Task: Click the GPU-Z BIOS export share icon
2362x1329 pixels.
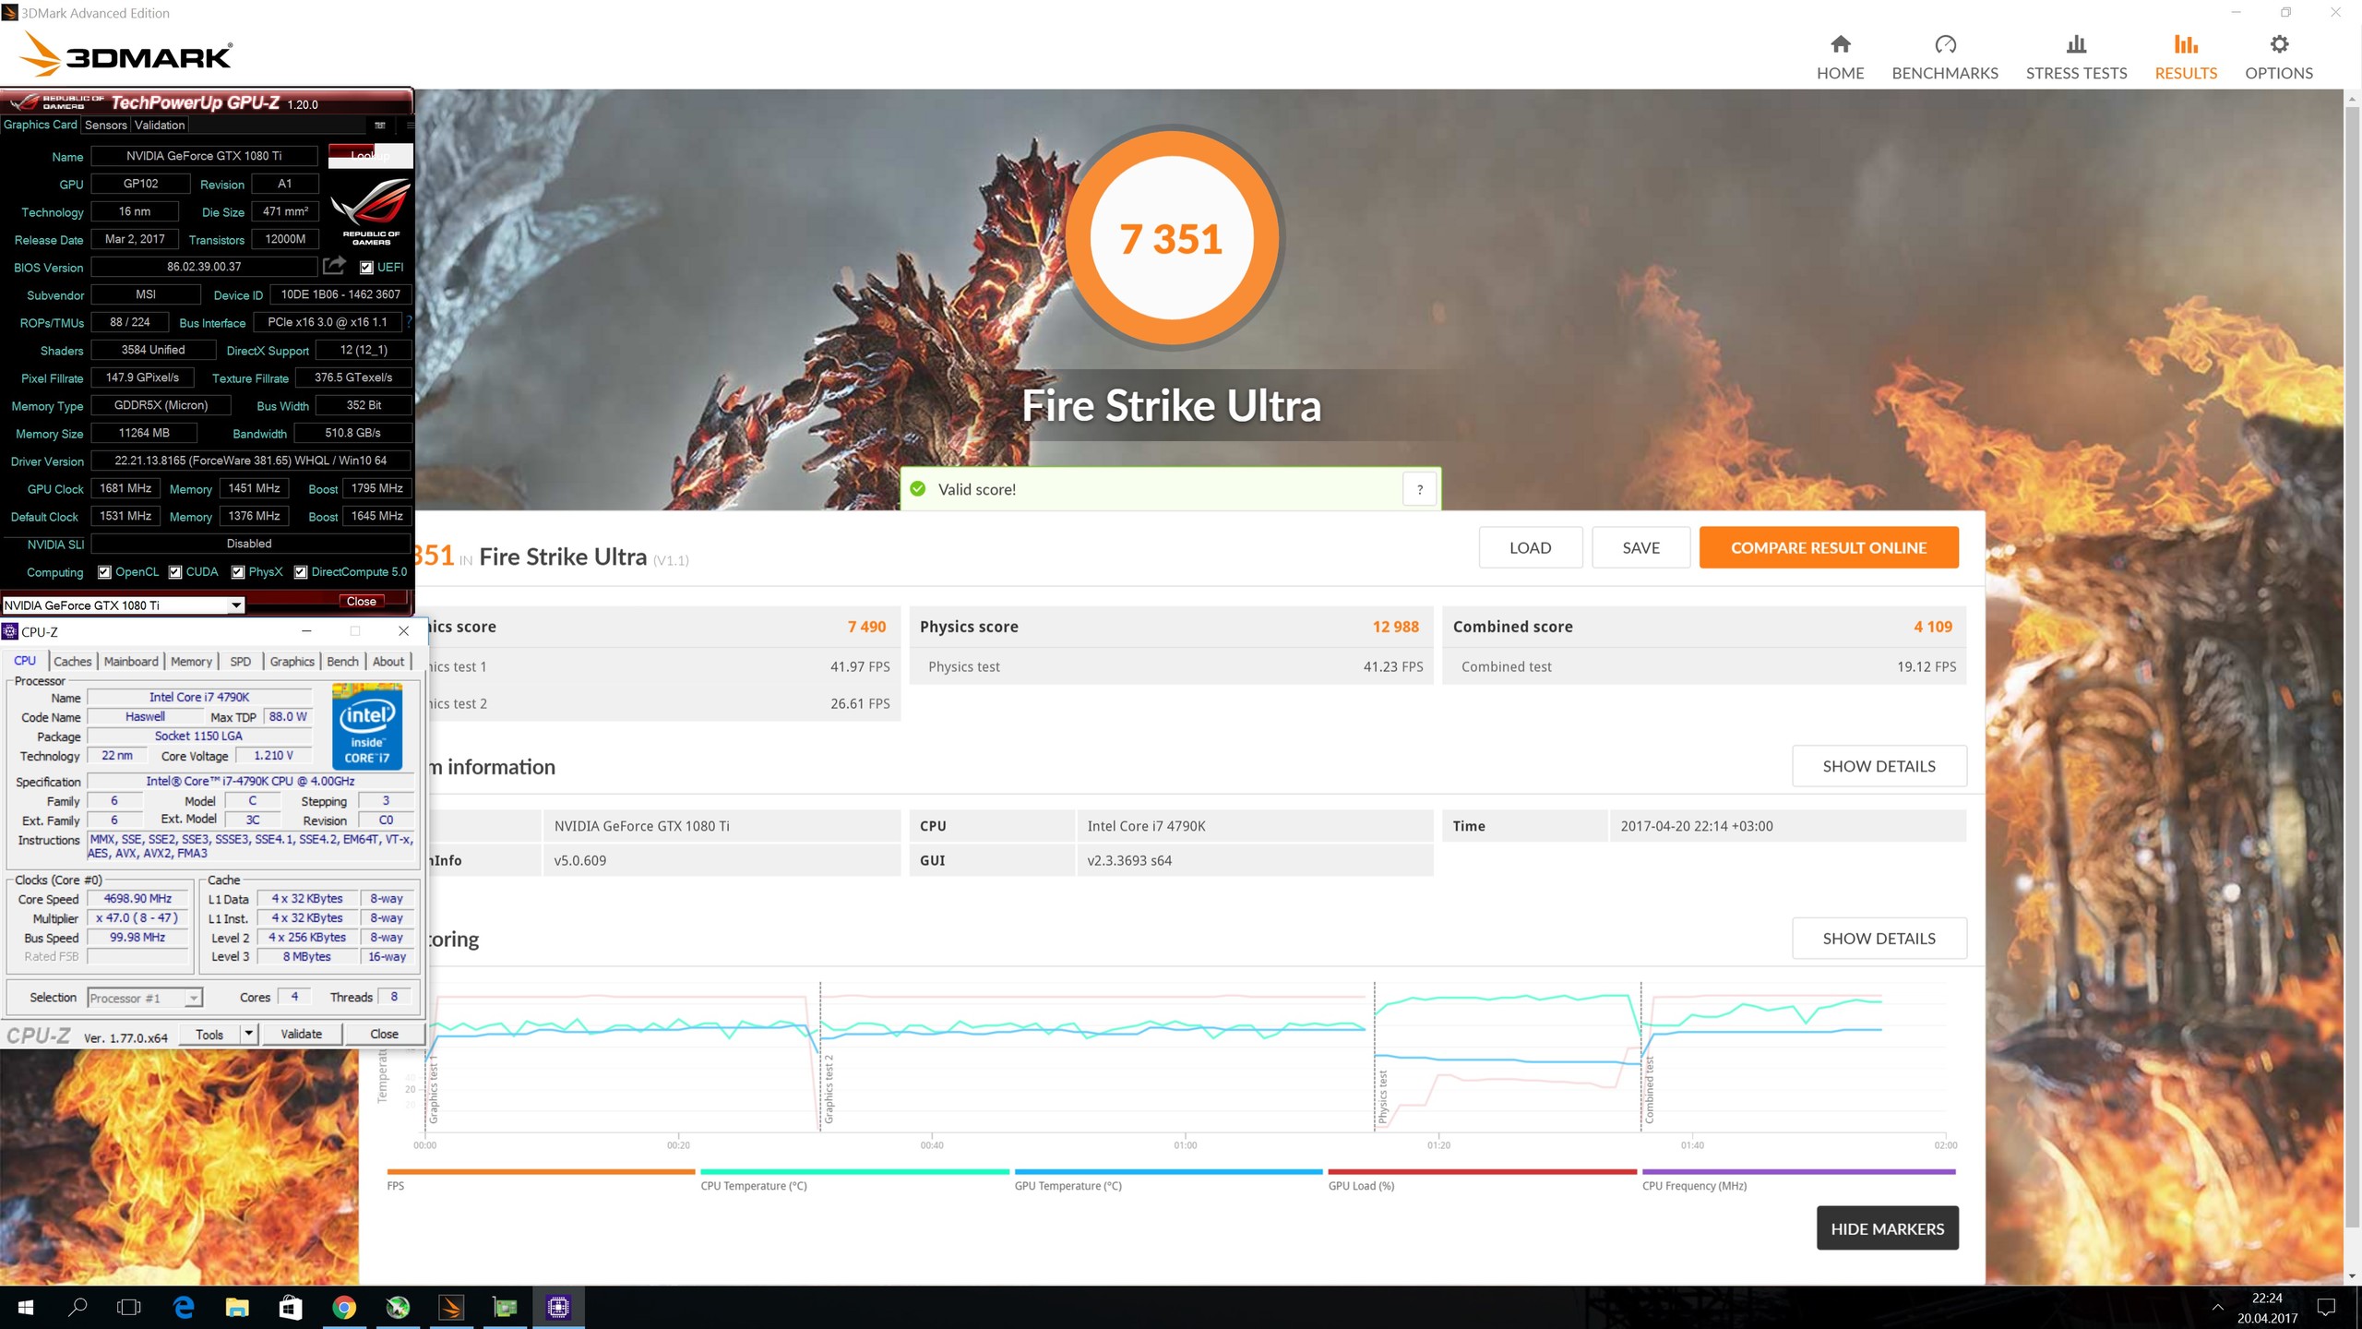Action: (x=334, y=266)
